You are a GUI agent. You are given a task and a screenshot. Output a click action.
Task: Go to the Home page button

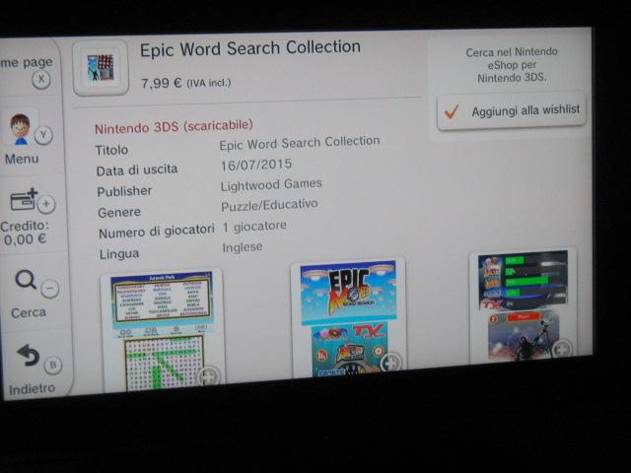coord(28,69)
